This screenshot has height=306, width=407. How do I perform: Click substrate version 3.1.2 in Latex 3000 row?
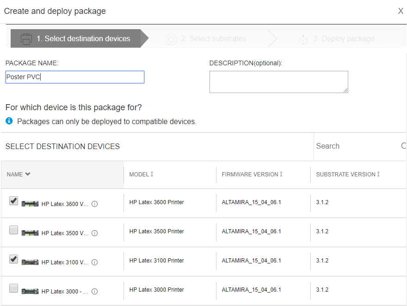click(x=322, y=289)
